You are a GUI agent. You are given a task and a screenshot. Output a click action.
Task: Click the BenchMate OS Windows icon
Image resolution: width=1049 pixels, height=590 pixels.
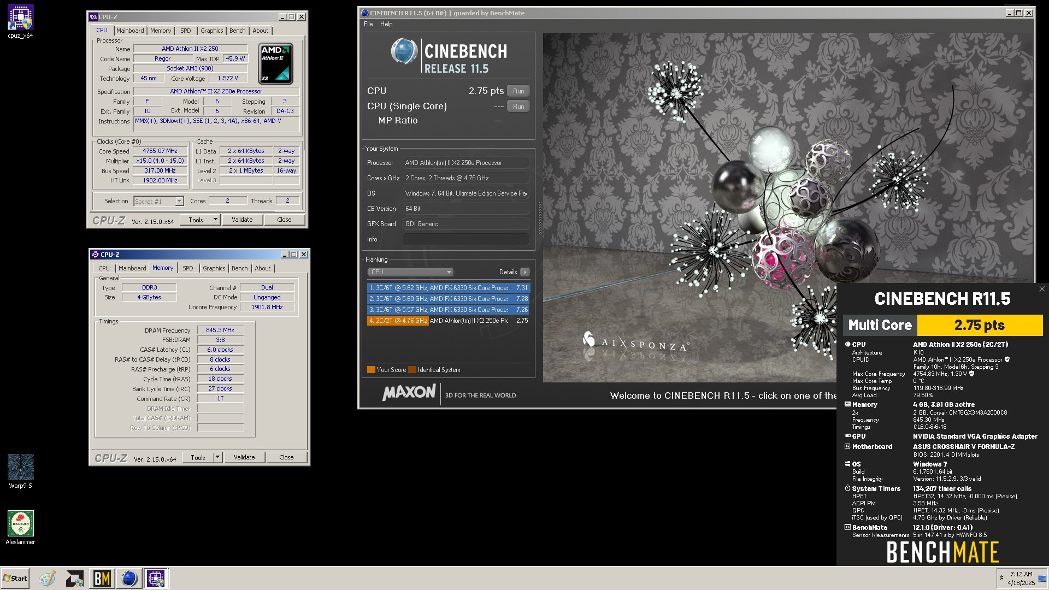click(x=848, y=464)
